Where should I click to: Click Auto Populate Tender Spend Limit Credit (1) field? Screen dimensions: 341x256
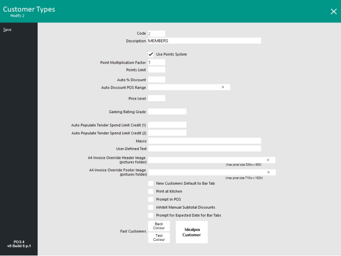(x=167, y=125)
